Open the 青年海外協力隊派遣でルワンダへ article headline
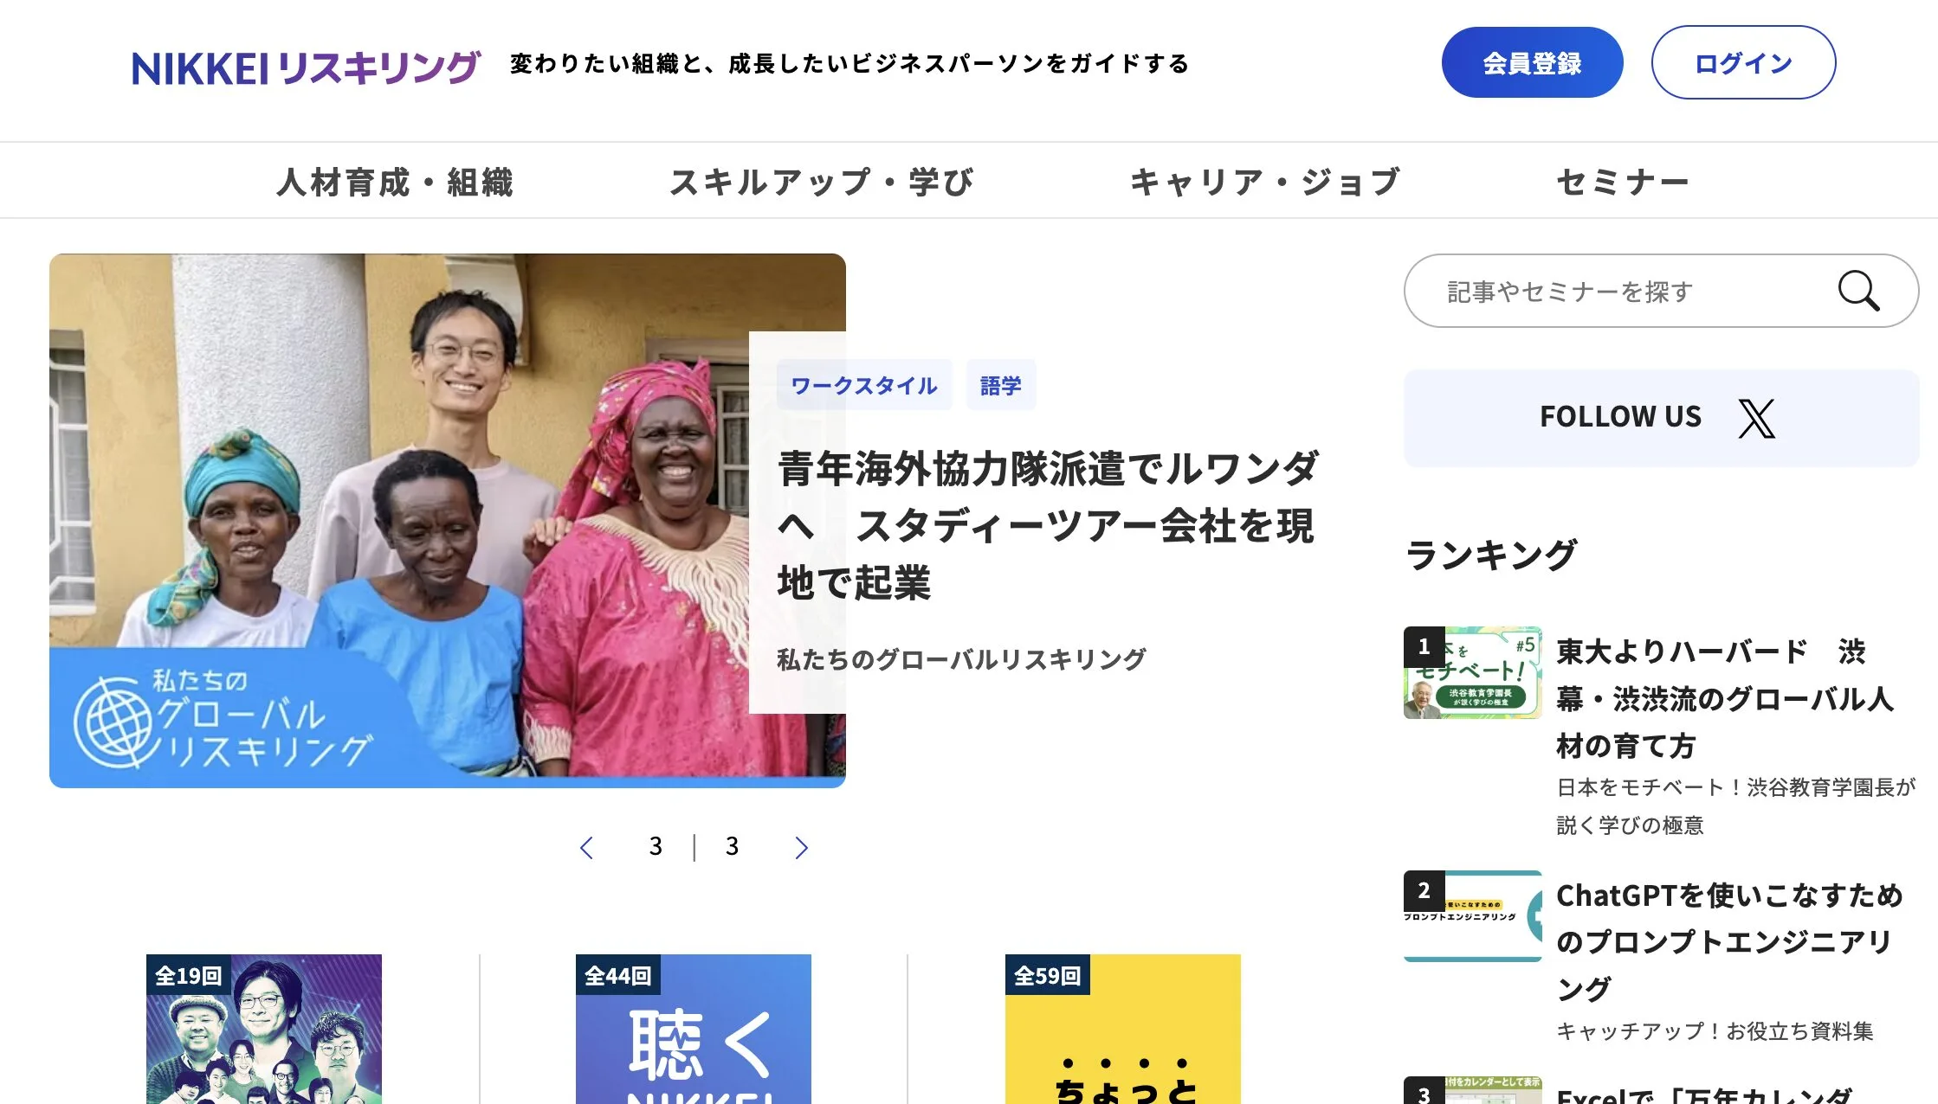 [1048, 525]
